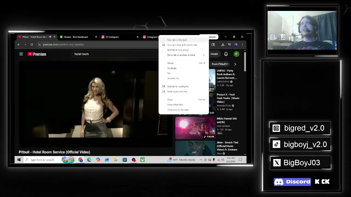Image resolution: width=351 pixels, height=197 pixels.
Task: Open the Chrome three-dot menu
Action: point(242,45)
